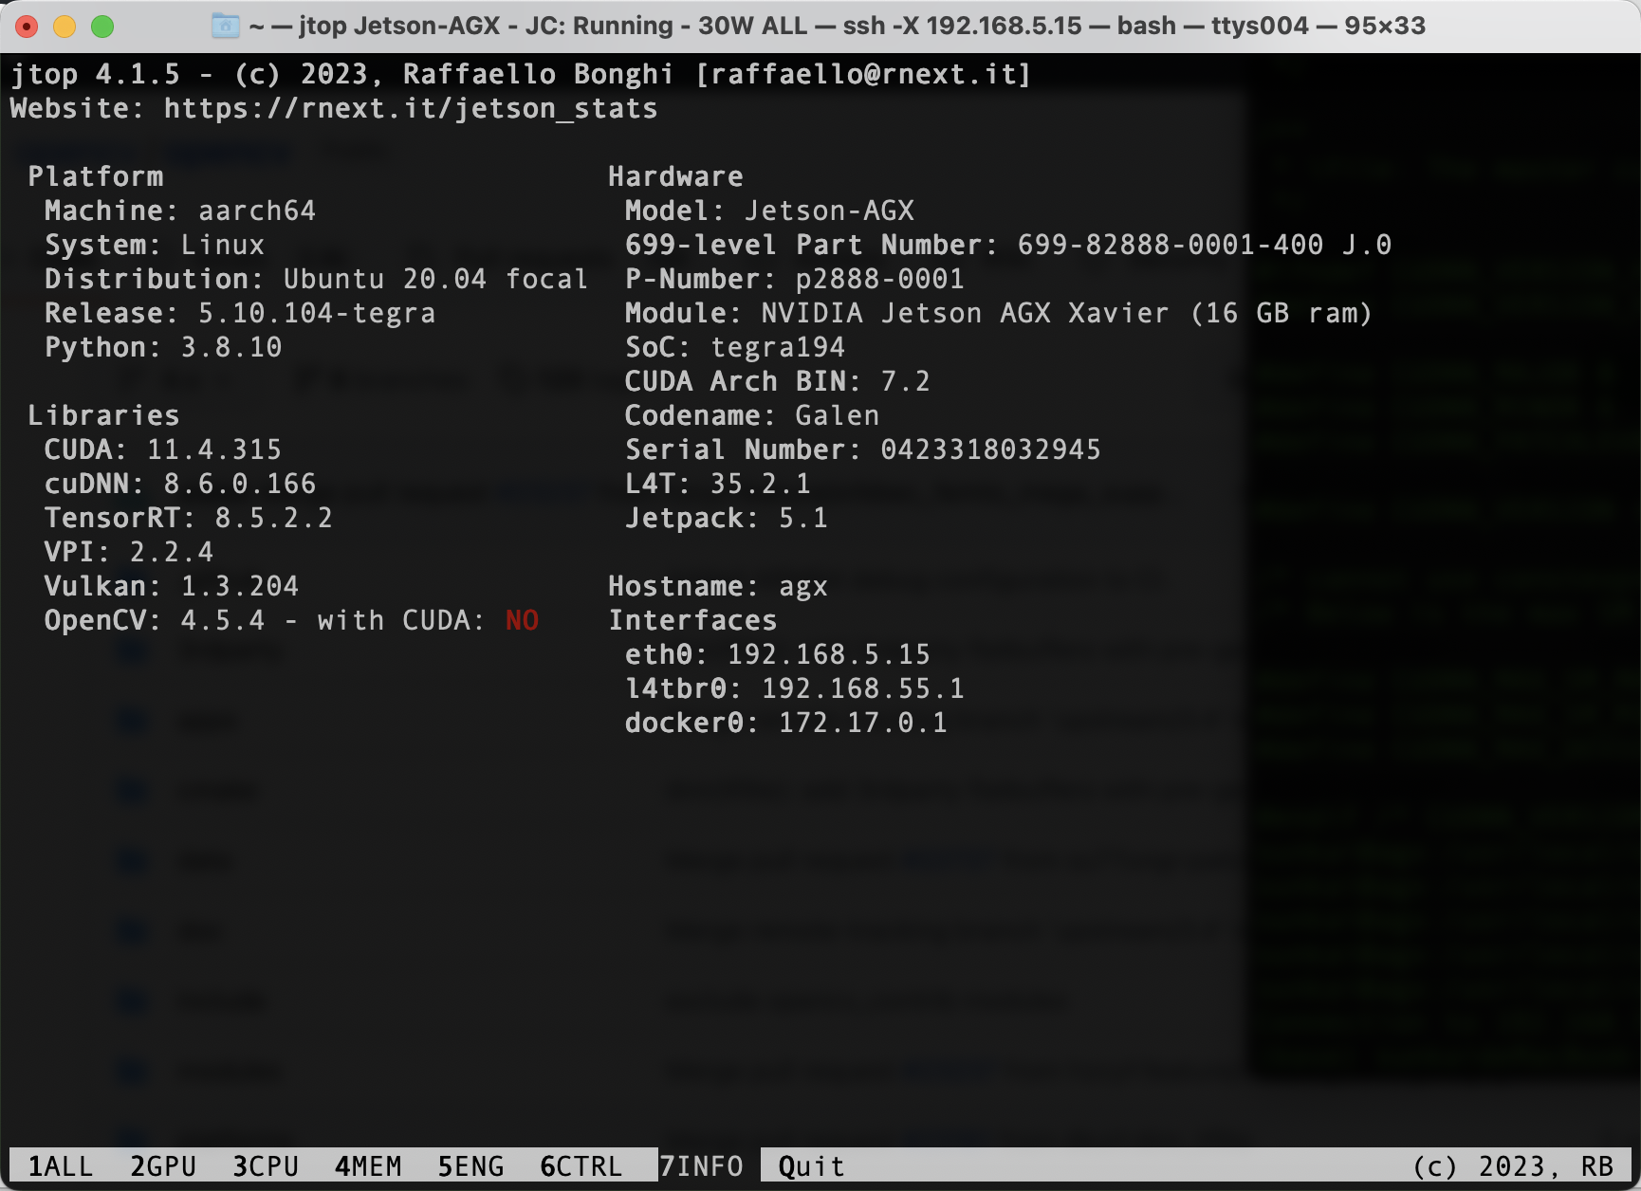Click Quit in the jtop bottom bar

click(812, 1165)
